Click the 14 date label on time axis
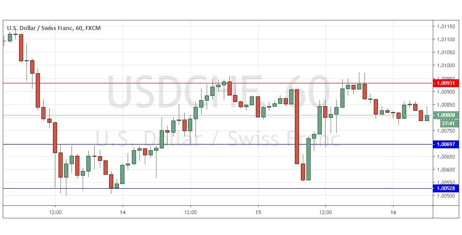Image resolution: width=462 pixels, height=235 pixels. [x=123, y=211]
